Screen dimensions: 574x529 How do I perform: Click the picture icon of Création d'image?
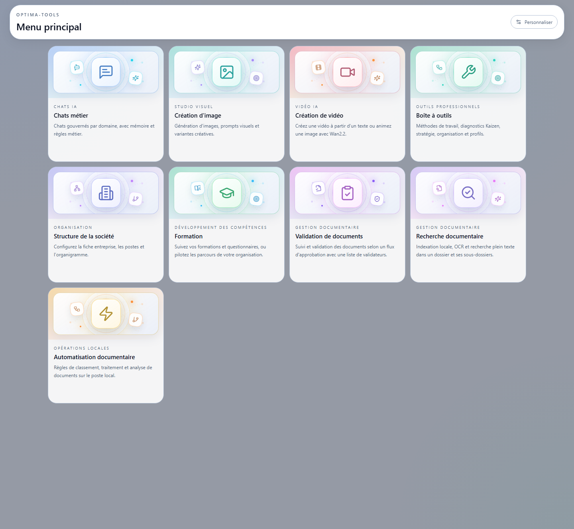point(226,72)
